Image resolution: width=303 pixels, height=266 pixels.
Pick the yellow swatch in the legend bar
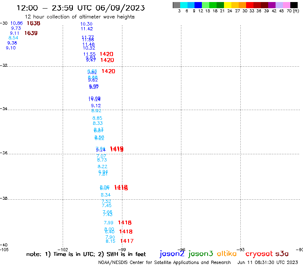228,5
